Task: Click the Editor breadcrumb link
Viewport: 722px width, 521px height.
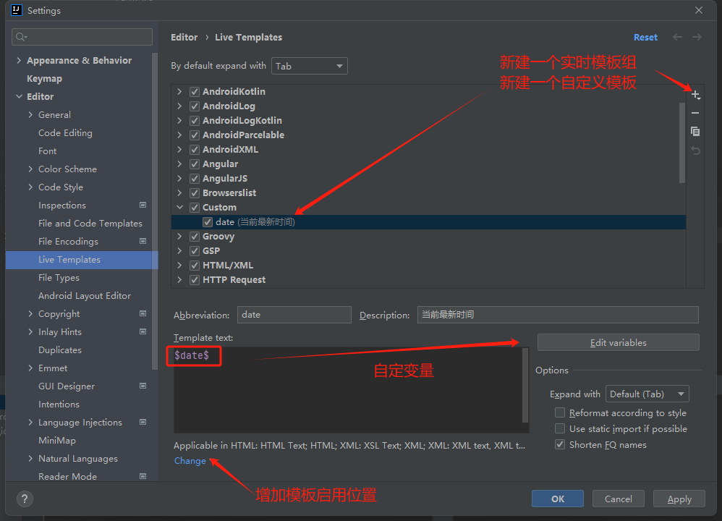Action: [x=184, y=38]
